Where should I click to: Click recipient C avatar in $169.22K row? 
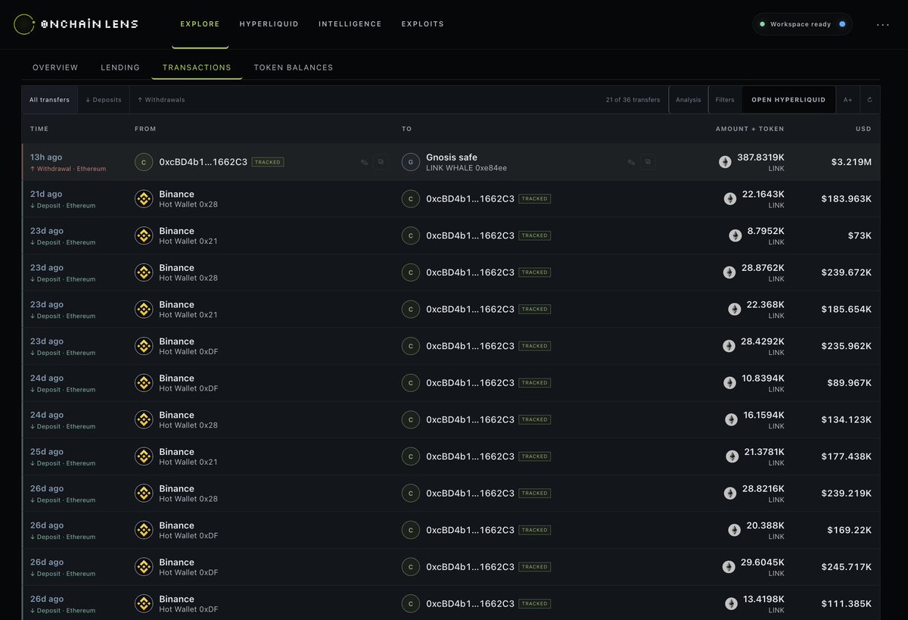pos(410,530)
